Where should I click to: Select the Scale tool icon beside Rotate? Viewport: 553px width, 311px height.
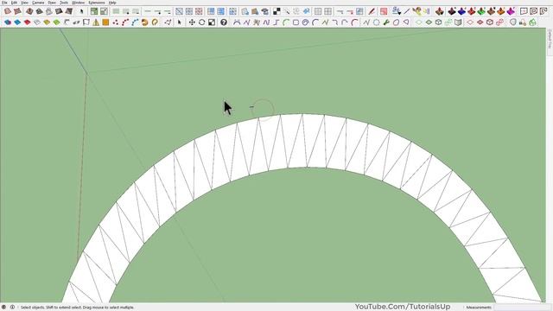212,22
